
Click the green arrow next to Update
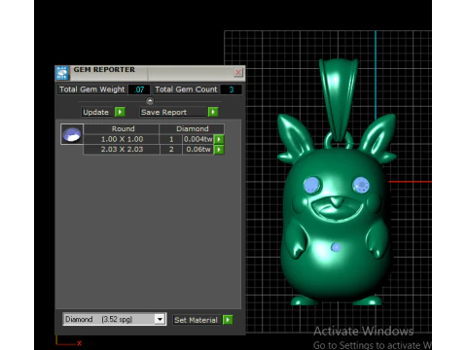(120, 112)
